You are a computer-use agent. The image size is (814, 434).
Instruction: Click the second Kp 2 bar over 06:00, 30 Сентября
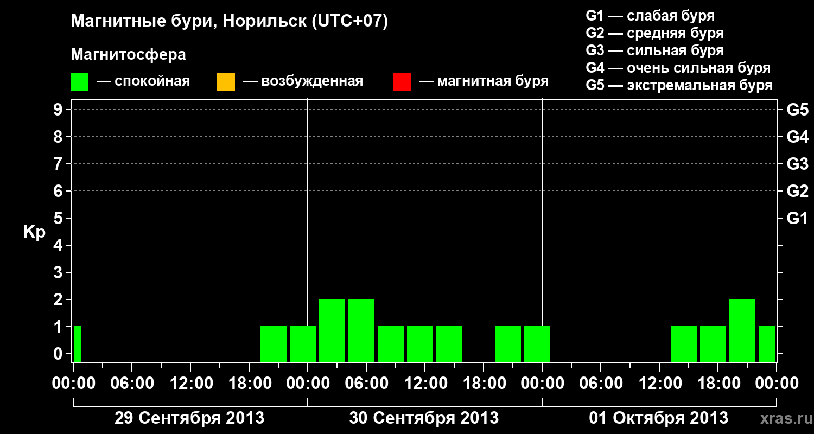(x=361, y=330)
